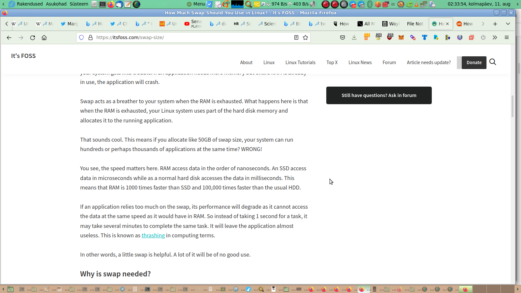521x293 pixels.
Task: Open the Firefox hamburger application menu
Action: pyautogui.click(x=507, y=37)
